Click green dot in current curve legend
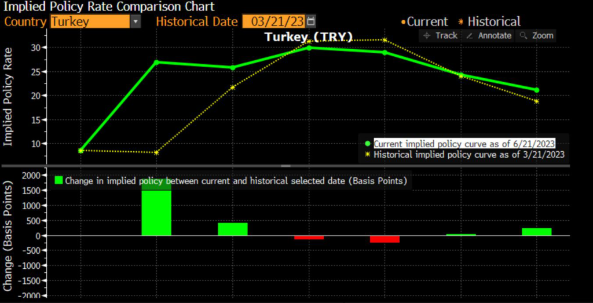The height and width of the screenshot is (303, 593). [368, 144]
